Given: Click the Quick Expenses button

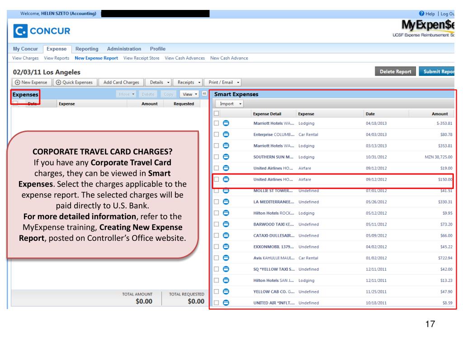Looking at the screenshot, I should click(75, 82).
